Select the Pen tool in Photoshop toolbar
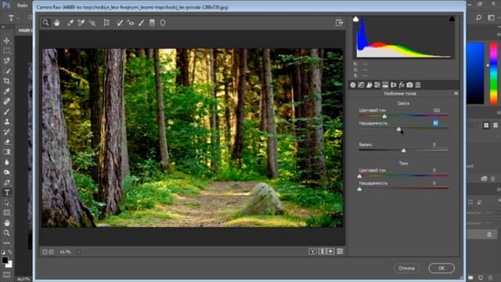The height and width of the screenshot is (282, 501). click(x=7, y=183)
